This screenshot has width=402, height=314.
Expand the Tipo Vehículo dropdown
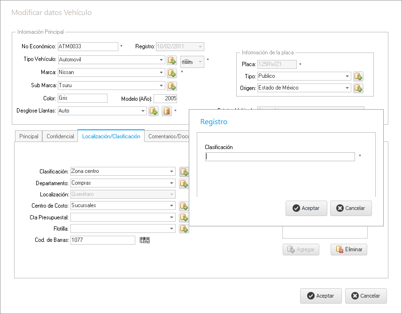coord(161,60)
